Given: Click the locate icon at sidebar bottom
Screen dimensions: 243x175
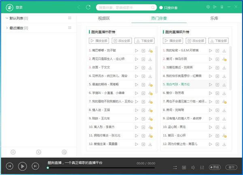Looking at the screenshot, I should (64, 152).
